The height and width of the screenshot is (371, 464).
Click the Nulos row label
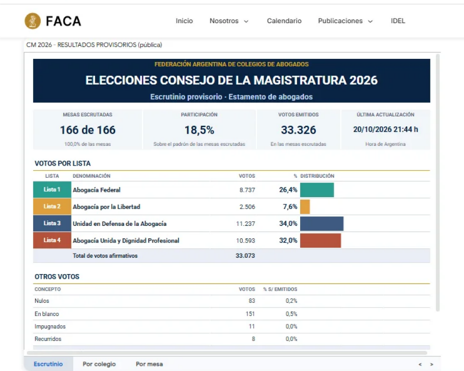coord(42,301)
